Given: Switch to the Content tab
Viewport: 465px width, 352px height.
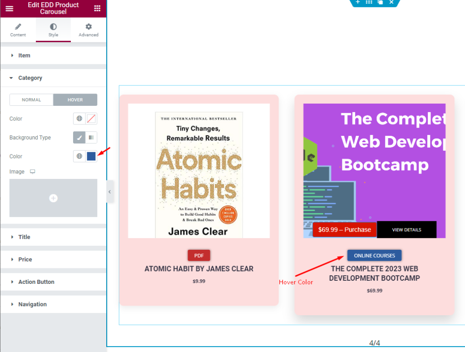Looking at the screenshot, I should tap(18, 30).
